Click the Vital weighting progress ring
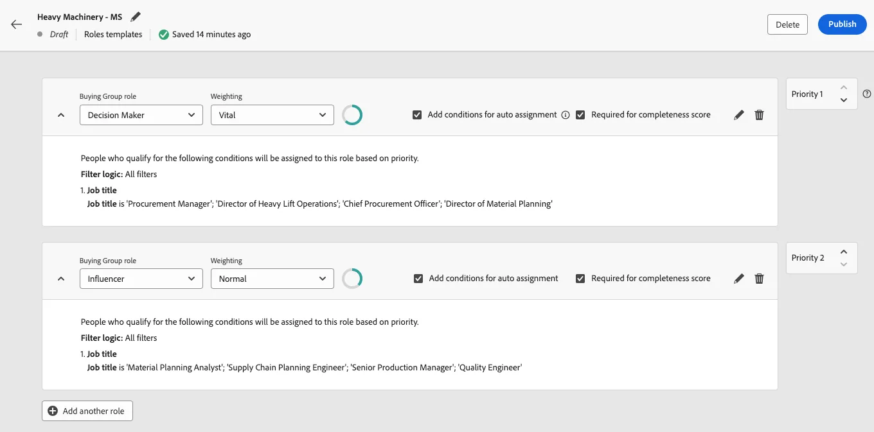The height and width of the screenshot is (432, 874). [352, 115]
